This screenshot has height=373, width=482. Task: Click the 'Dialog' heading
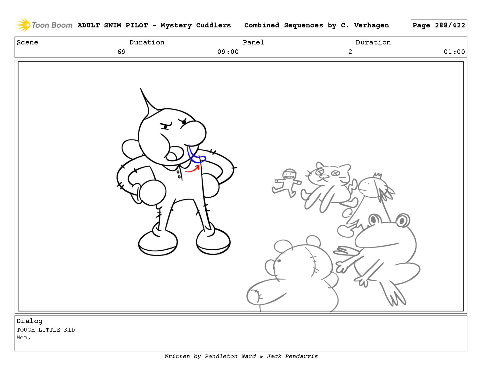[x=30, y=321]
